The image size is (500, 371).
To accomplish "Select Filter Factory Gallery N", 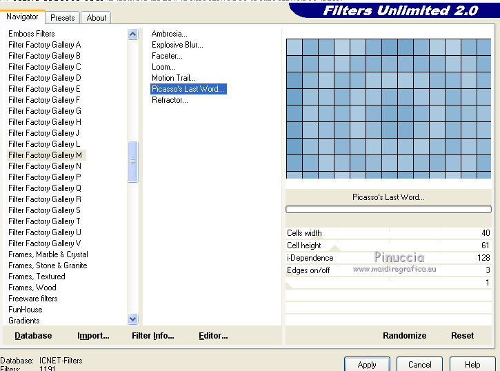I will (x=45, y=166).
